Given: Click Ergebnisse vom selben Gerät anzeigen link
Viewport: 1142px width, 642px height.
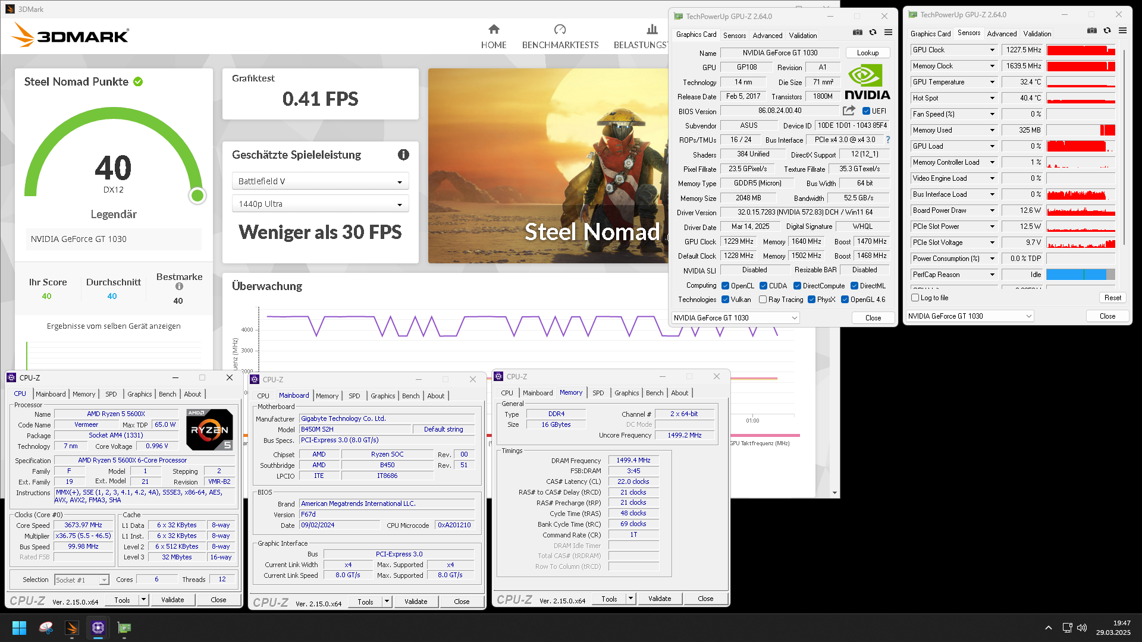Looking at the screenshot, I should [114, 326].
